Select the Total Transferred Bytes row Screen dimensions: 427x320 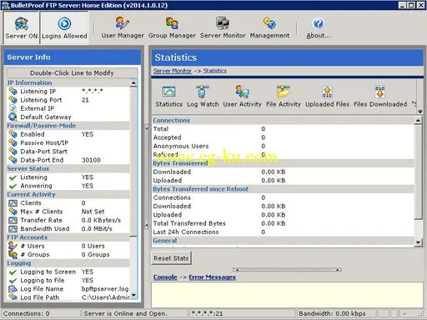(x=283, y=223)
